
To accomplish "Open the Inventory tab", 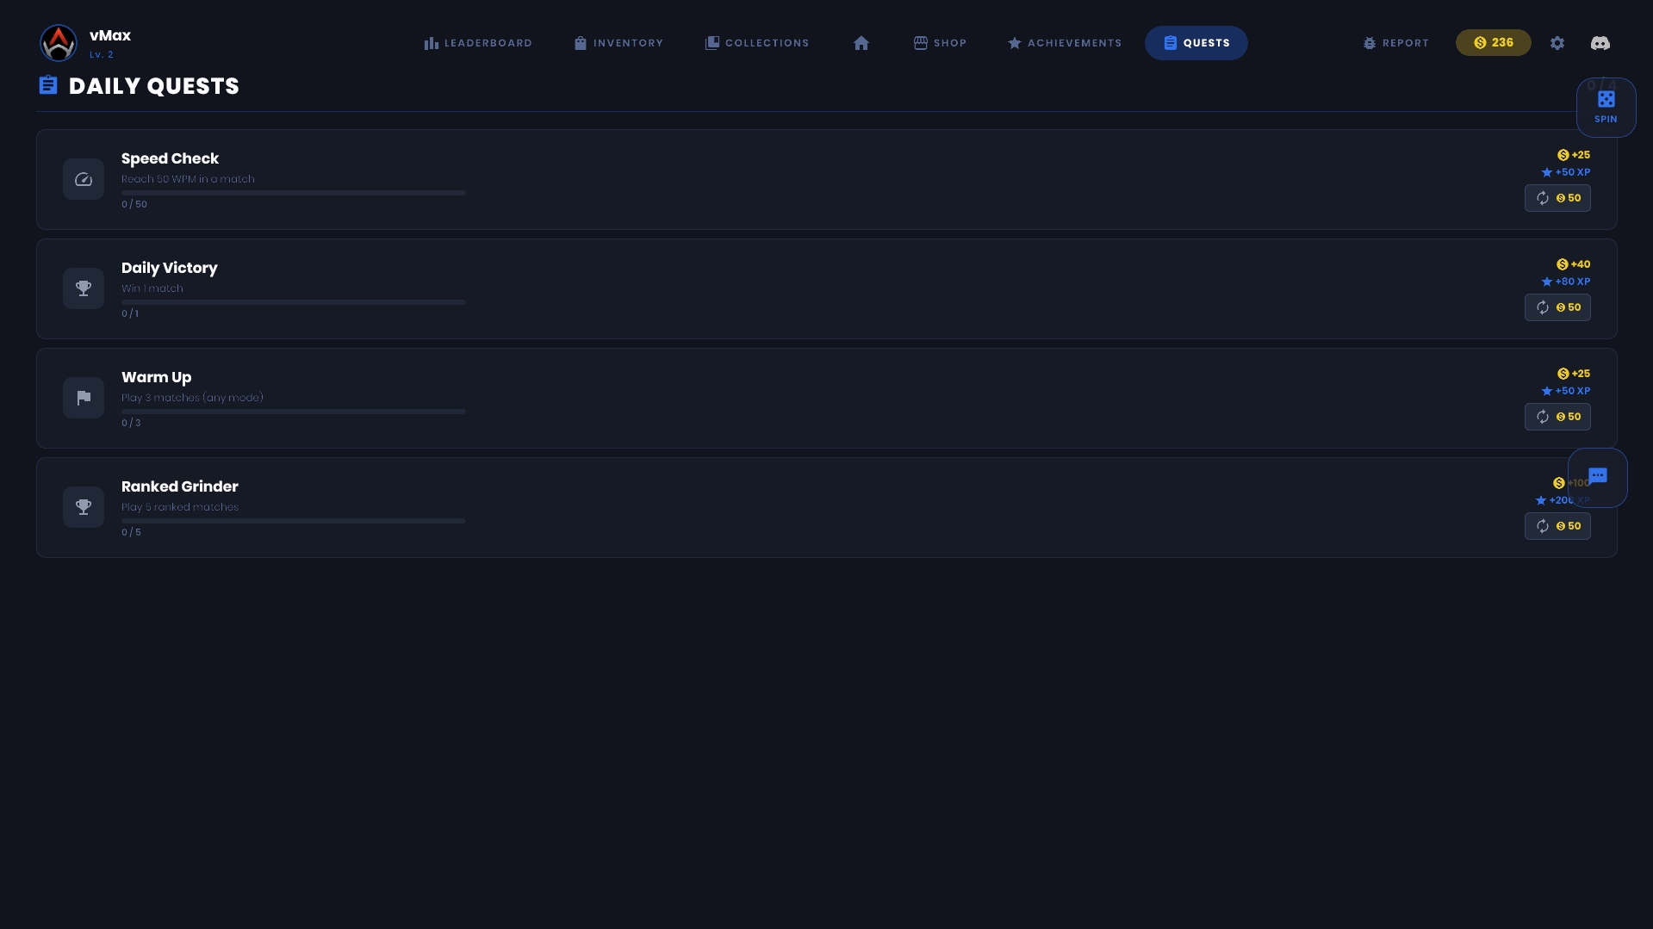I will [x=618, y=43].
